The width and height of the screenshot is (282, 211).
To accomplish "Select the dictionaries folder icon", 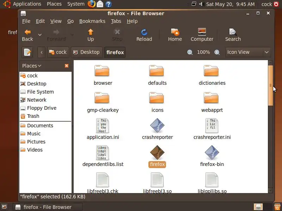I will [x=211, y=71].
